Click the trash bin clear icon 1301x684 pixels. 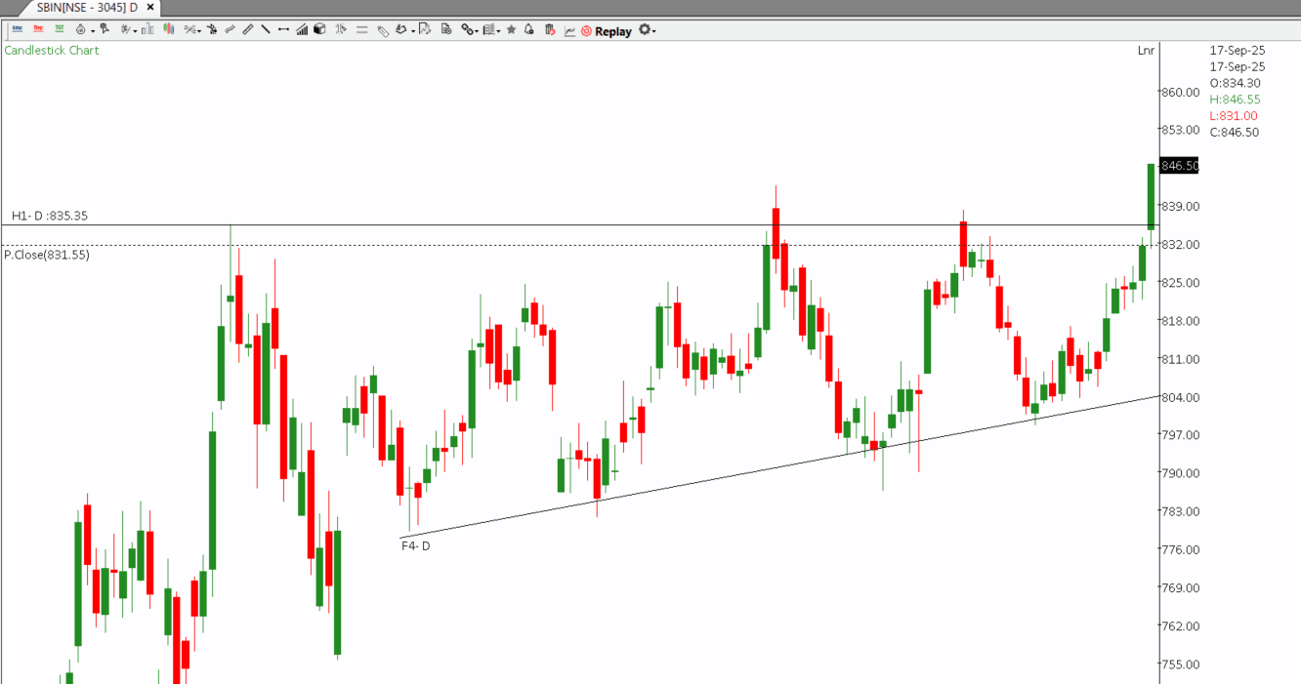pos(550,29)
